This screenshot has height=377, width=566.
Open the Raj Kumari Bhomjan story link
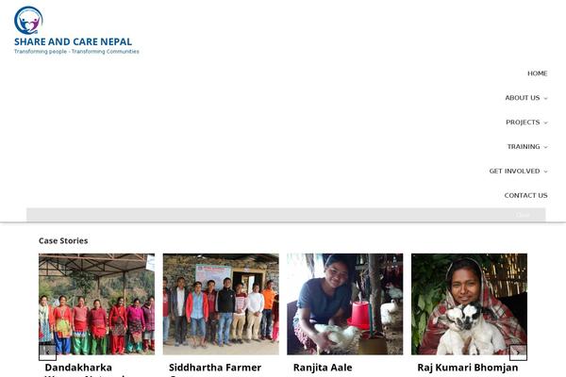click(x=468, y=368)
